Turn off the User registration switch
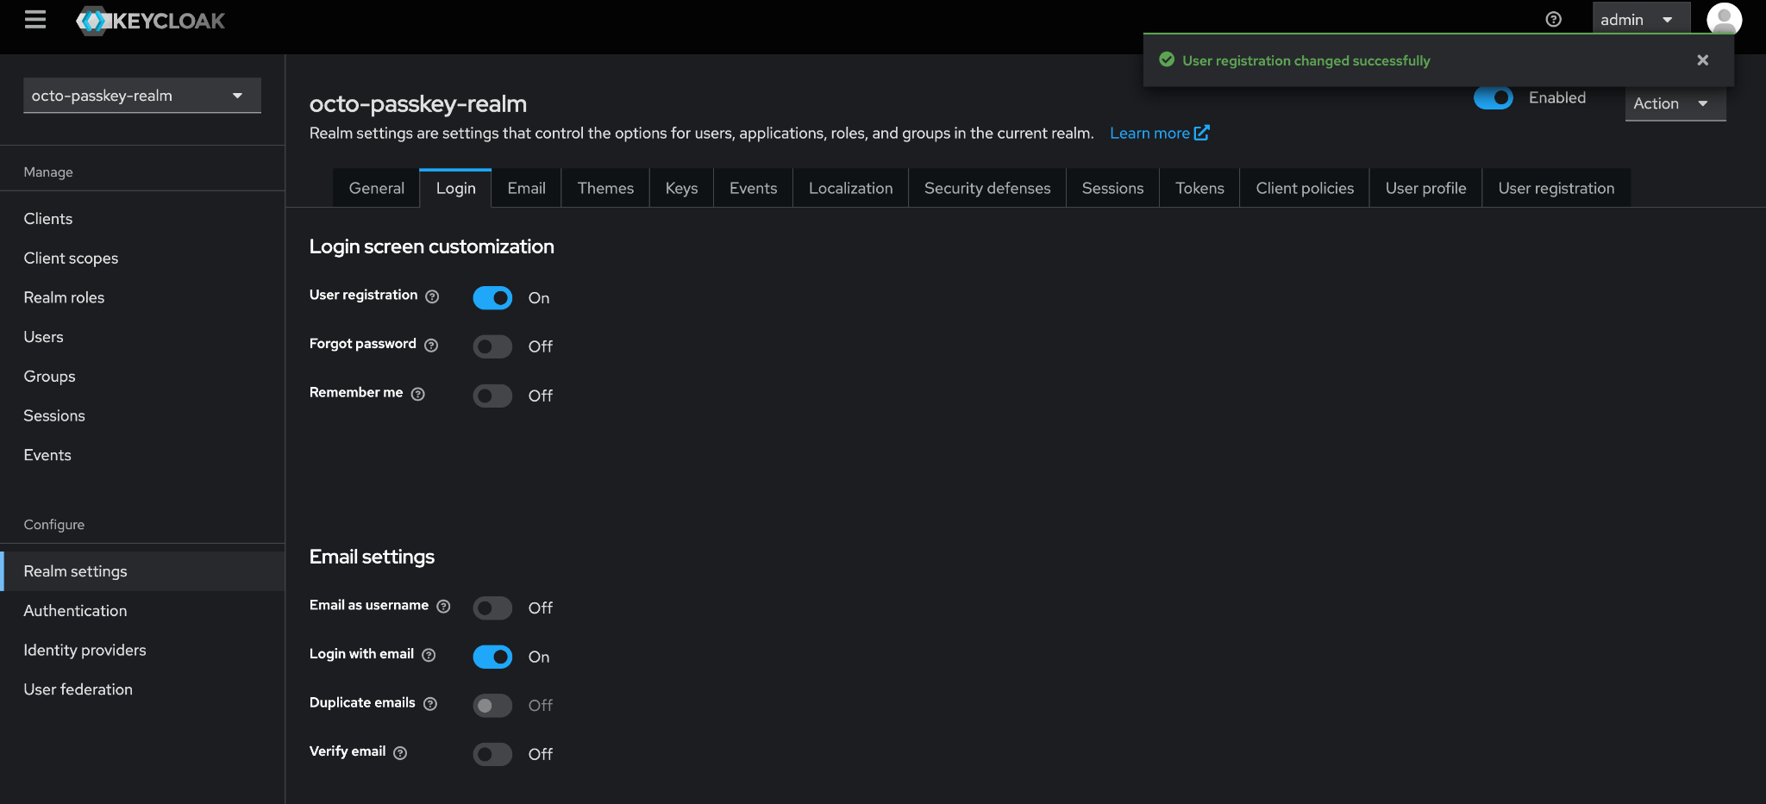Viewport: 1766px width, 804px height. [x=492, y=298]
